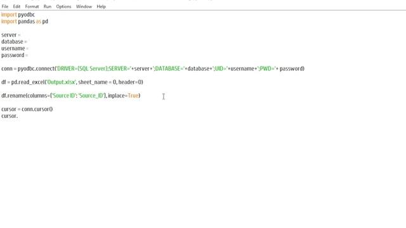Place cursor after 'database ='
The width and height of the screenshot is (406, 228).
pyautogui.click(x=27, y=42)
